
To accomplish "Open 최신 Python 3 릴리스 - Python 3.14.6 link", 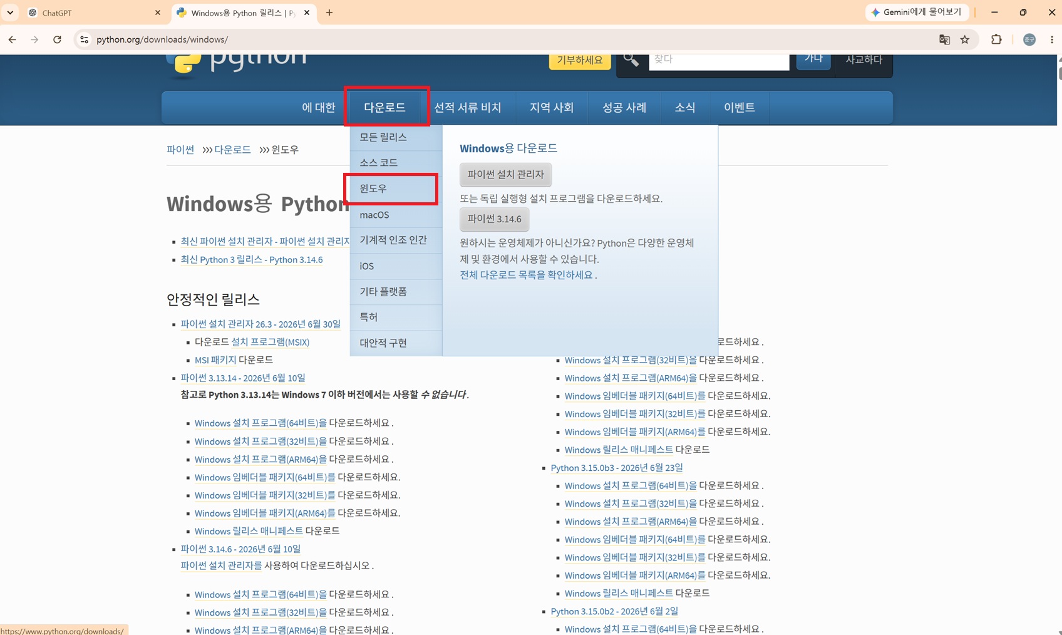I will tap(252, 260).
